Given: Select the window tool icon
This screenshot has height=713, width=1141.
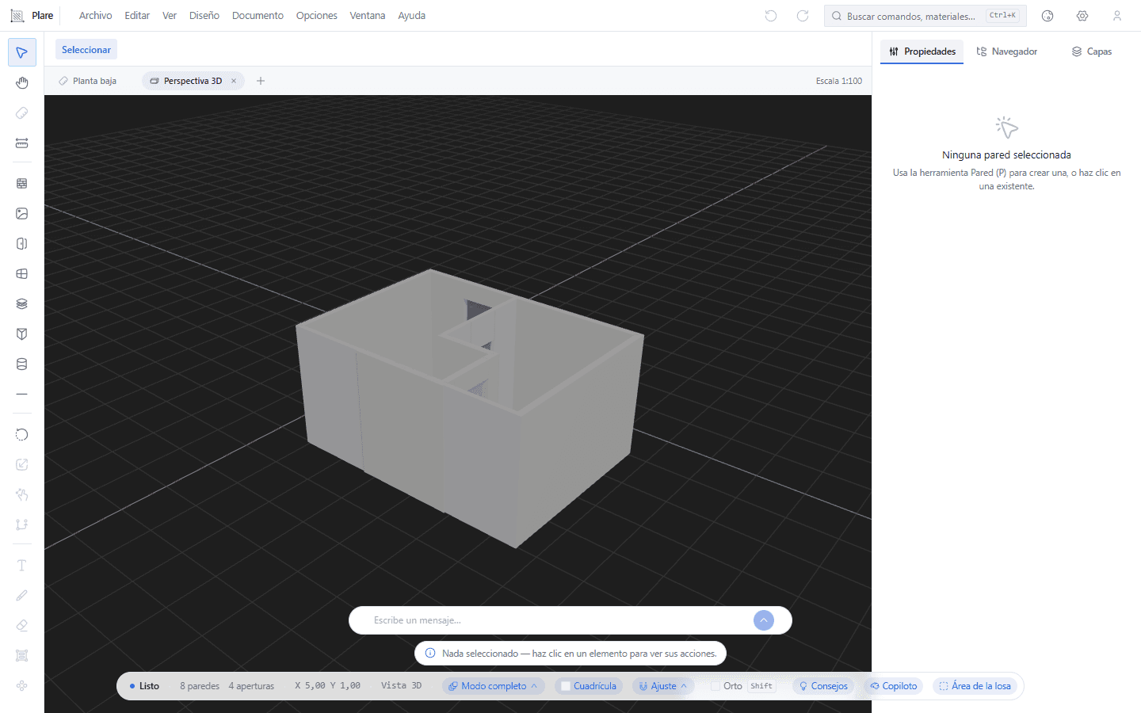Looking at the screenshot, I should (22, 273).
